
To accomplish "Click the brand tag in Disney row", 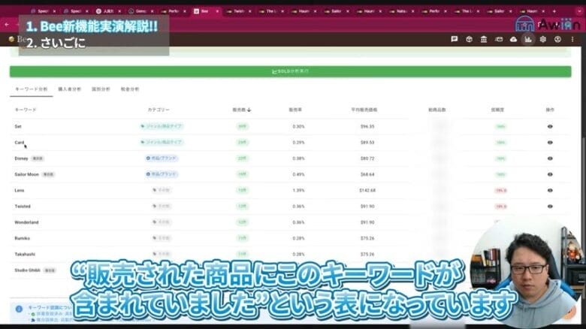I will click(162, 158).
